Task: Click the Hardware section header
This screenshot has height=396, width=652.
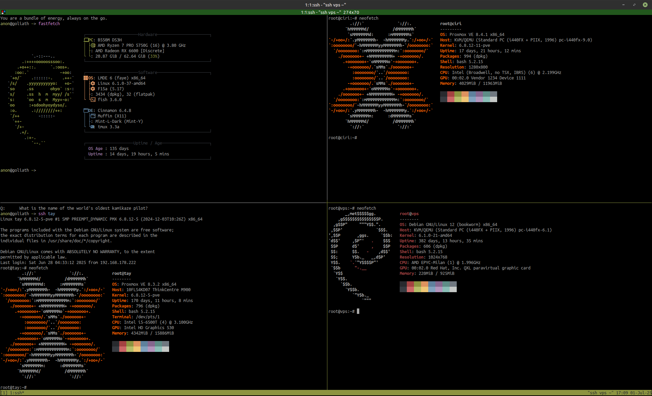Action: pyautogui.click(x=148, y=35)
